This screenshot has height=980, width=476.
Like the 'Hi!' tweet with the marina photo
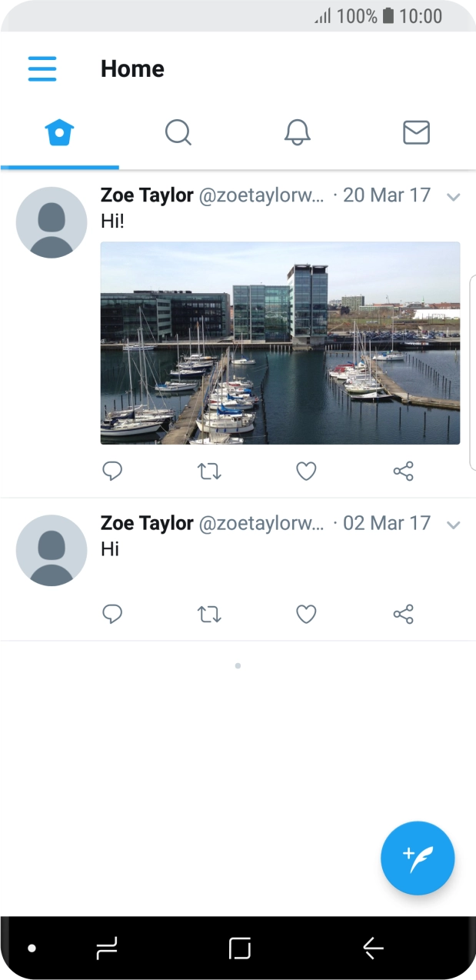(305, 470)
